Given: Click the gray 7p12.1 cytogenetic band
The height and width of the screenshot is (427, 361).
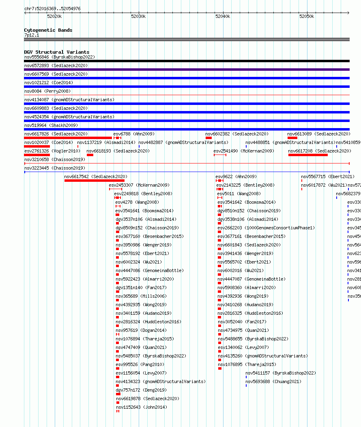Looking at the screenshot, I should [x=187, y=39].
